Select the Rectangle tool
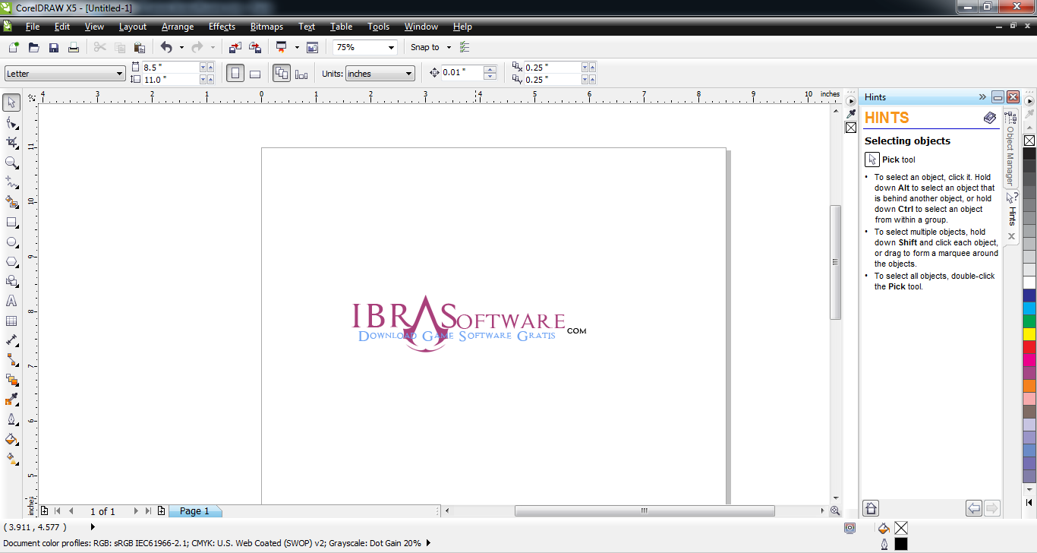Viewport: 1037px width, 553px height. pos(11,222)
